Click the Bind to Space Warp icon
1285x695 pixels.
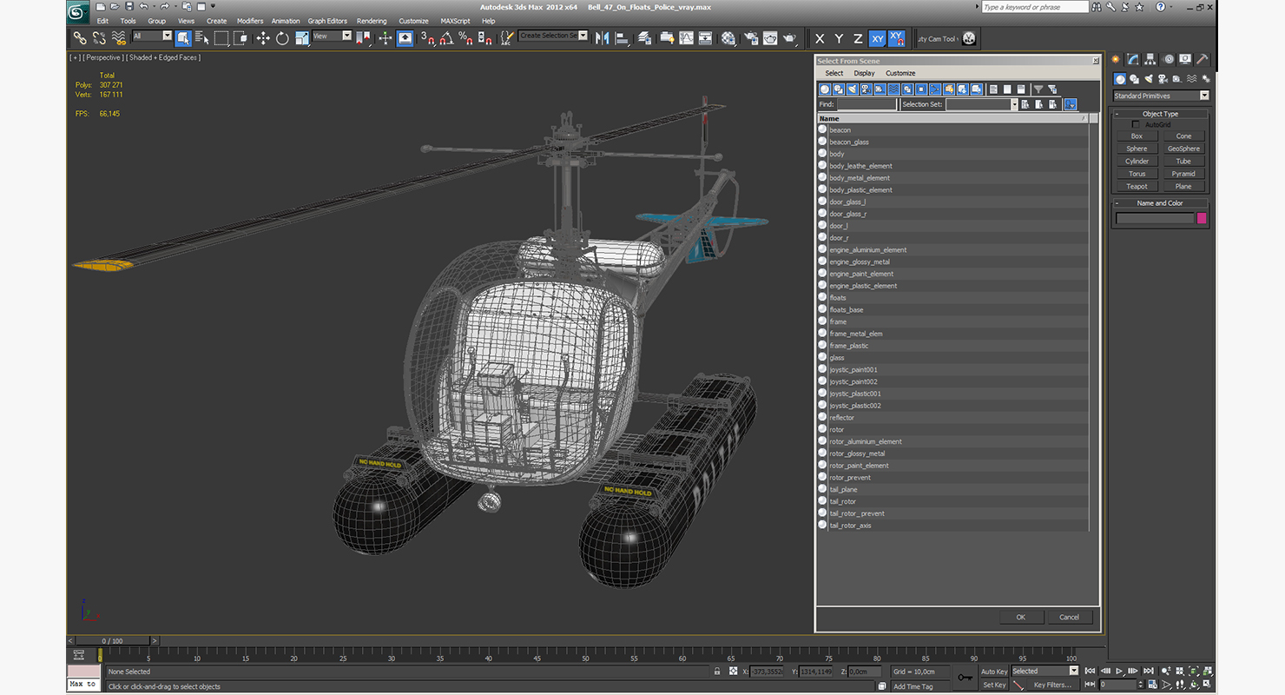tap(119, 38)
